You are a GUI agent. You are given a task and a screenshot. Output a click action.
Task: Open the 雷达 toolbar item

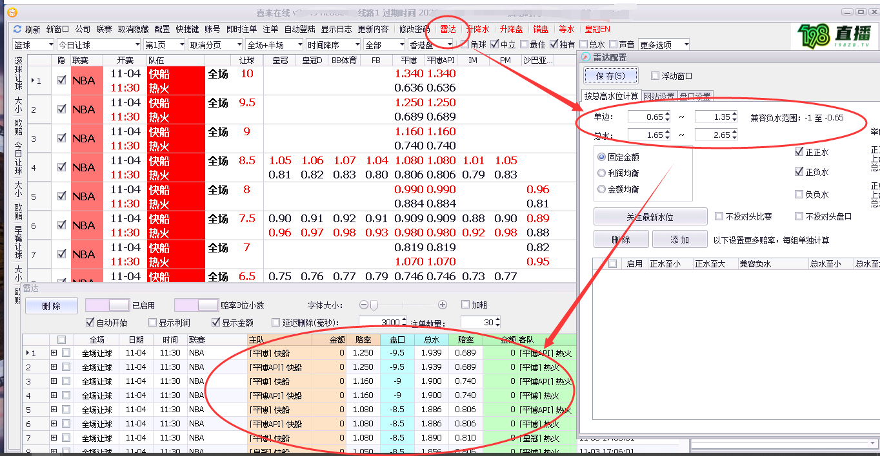448,29
